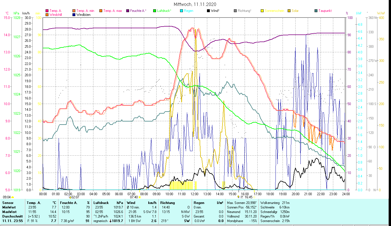Click the Sichtweite 6-10km entry
The image size is (391, 226).
(x=275, y=207)
